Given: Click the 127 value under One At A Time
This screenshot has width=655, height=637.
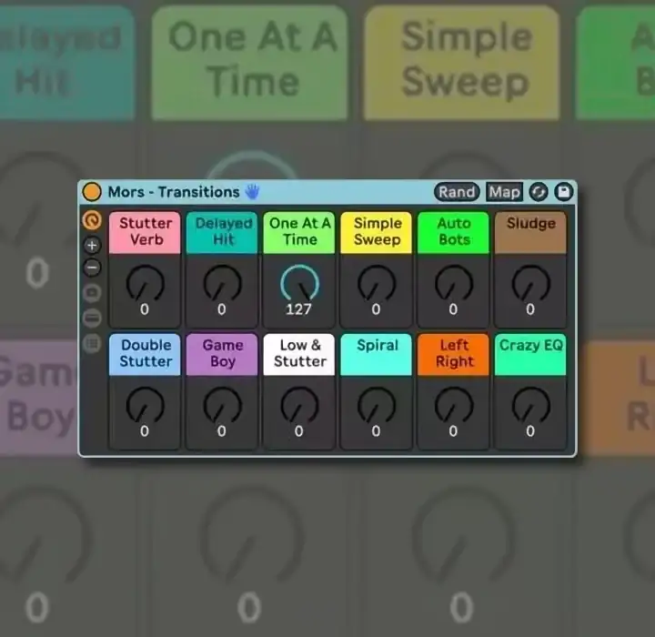Looking at the screenshot, I should coord(298,309).
